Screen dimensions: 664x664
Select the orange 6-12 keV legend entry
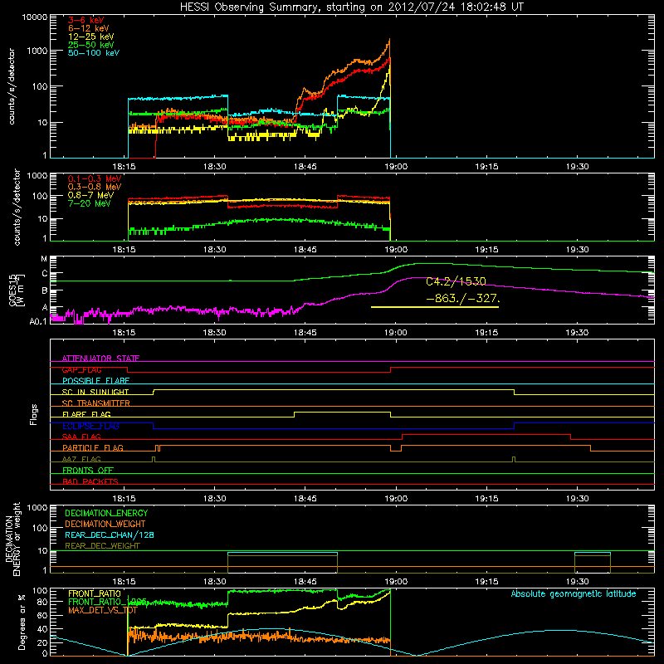coord(89,28)
